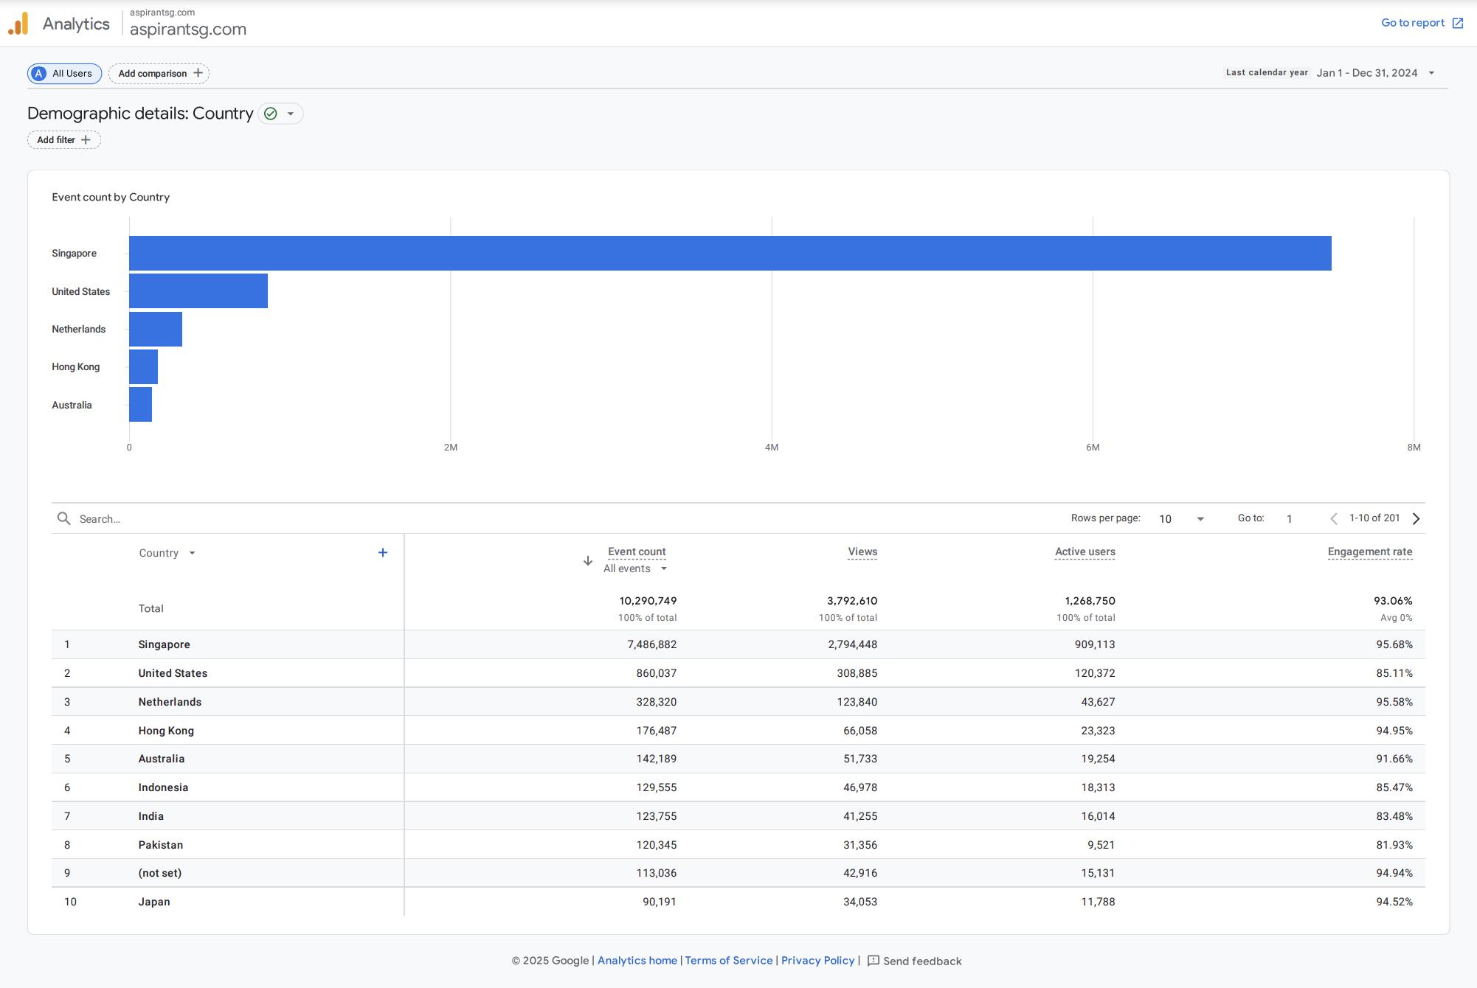Click the Singapore bar in the chart

point(730,253)
